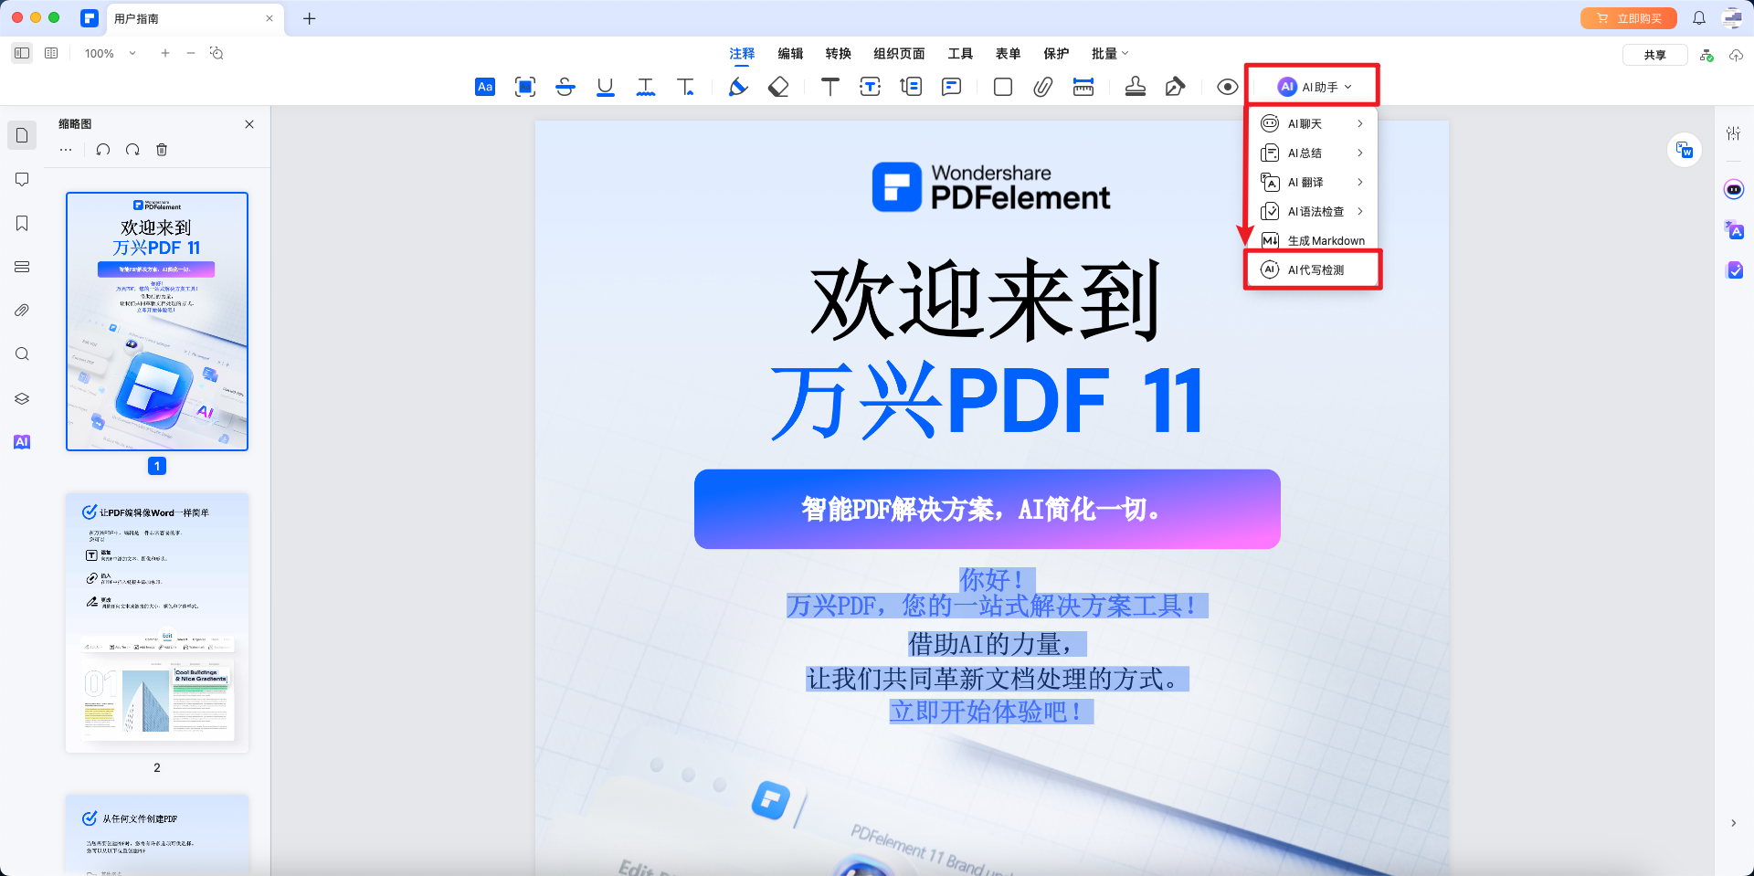Select the strikethrough annotation tool
1754x876 pixels.
[x=565, y=87]
